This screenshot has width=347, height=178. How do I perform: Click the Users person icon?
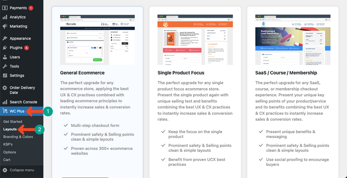click(x=5, y=57)
